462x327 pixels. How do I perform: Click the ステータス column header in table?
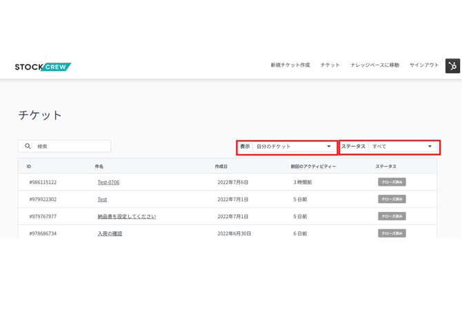(385, 167)
